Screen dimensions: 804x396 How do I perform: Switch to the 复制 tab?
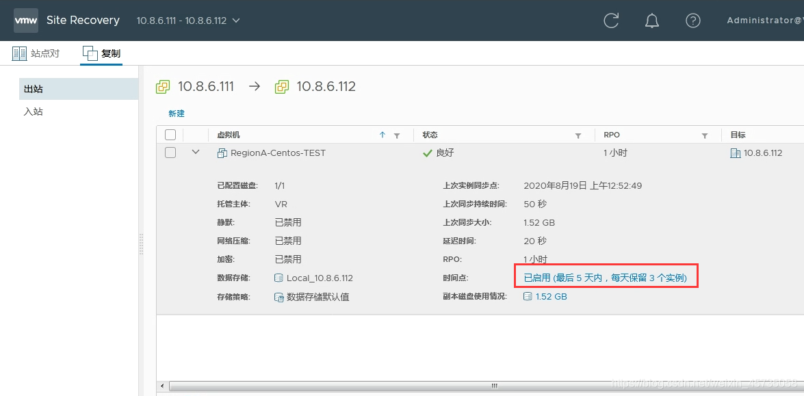[x=101, y=53]
